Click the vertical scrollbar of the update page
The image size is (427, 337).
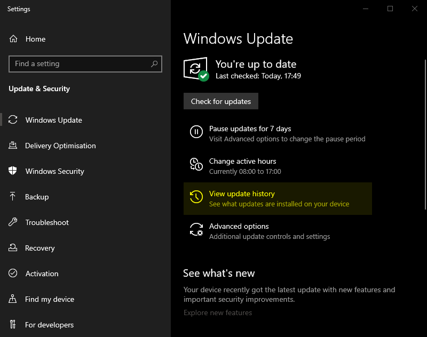coord(425,134)
